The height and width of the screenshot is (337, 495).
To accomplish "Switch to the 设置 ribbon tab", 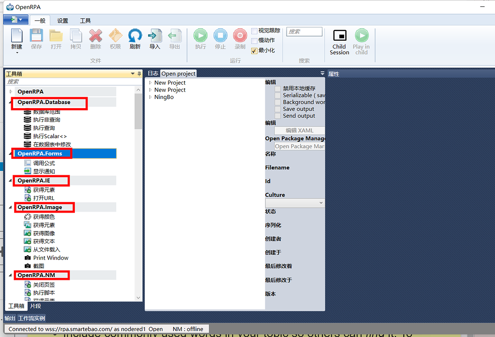I will click(x=62, y=20).
